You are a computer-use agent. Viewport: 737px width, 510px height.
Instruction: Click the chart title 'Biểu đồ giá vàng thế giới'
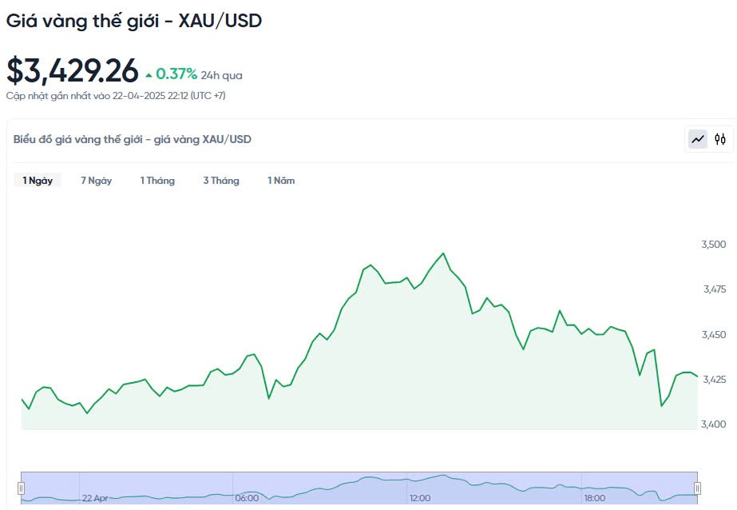133,139
